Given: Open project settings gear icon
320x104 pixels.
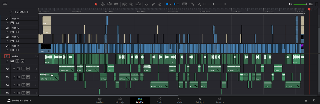Looking at the screenshot, I should 314,100.
